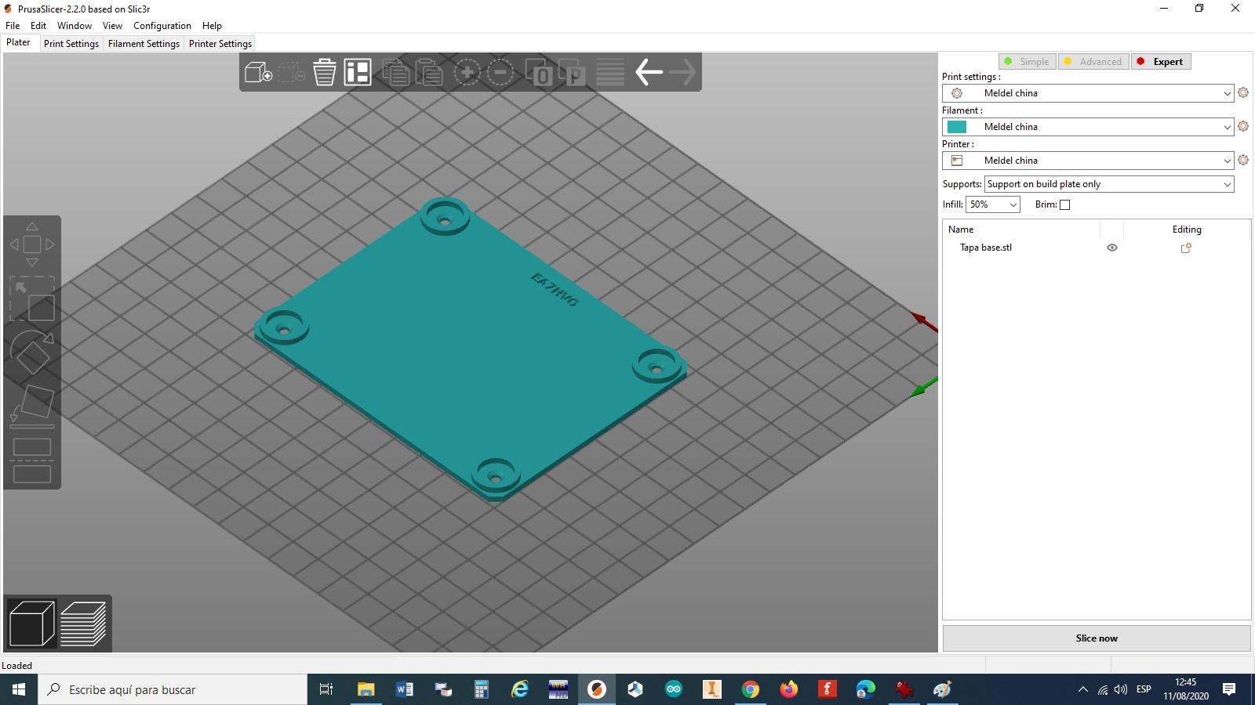The height and width of the screenshot is (705, 1255).
Task: Switch to Simple mode
Action: pyautogui.click(x=1027, y=62)
